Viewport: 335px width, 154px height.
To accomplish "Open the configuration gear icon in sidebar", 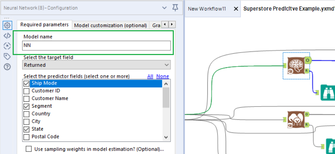I will pos(7,26).
